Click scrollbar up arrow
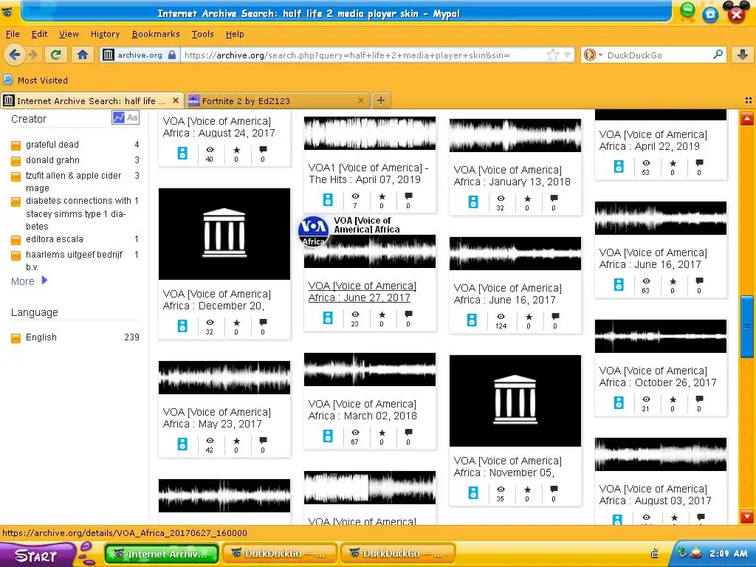The height and width of the screenshot is (567, 756). pyautogui.click(x=747, y=118)
